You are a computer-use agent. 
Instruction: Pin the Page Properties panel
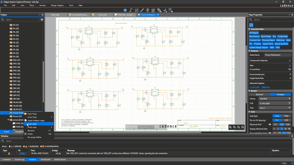coord(290,15)
